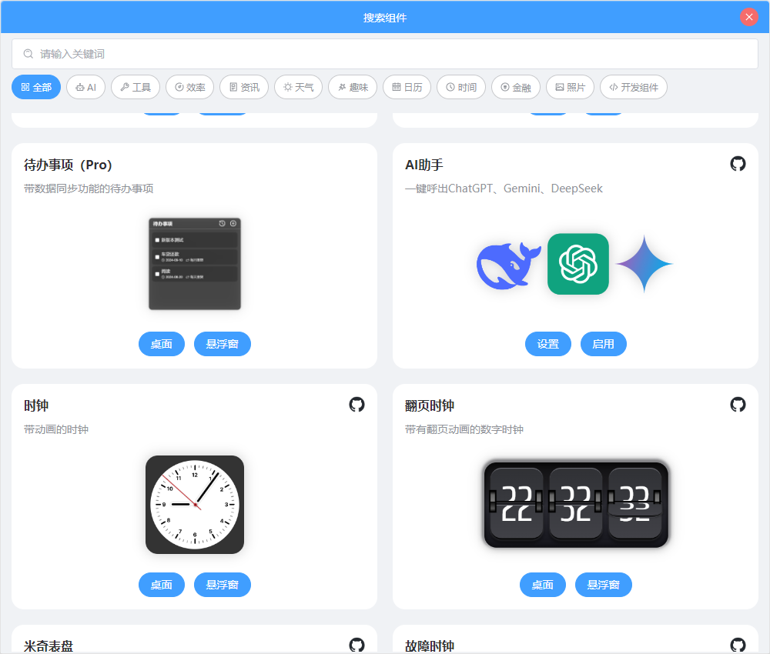Focus the 请输入关键词 search field
770x654 pixels.
(x=385, y=54)
